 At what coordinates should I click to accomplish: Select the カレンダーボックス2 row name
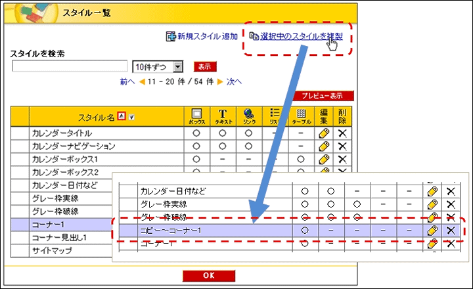pos(65,172)
